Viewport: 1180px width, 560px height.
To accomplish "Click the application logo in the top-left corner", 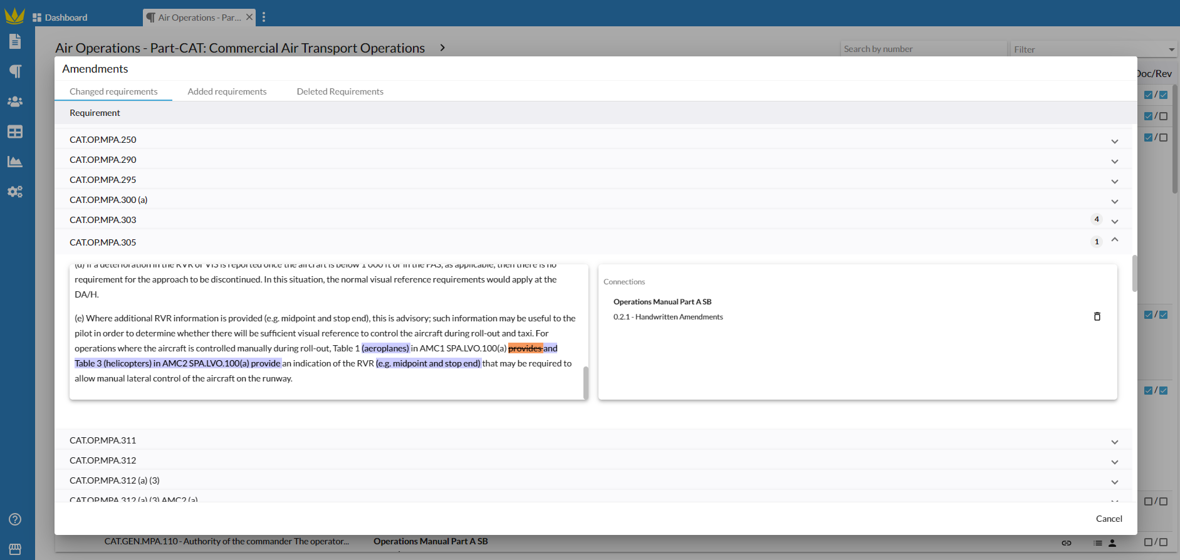I will [14, 15].
